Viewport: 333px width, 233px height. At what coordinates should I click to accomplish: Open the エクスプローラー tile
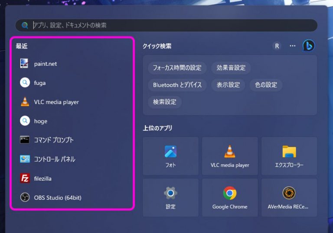point(289,156)
